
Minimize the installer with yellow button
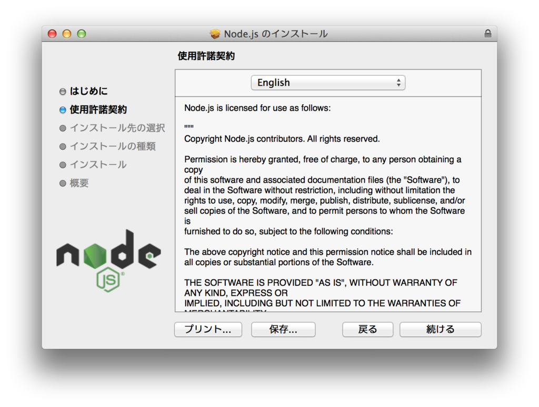(67, 34)
